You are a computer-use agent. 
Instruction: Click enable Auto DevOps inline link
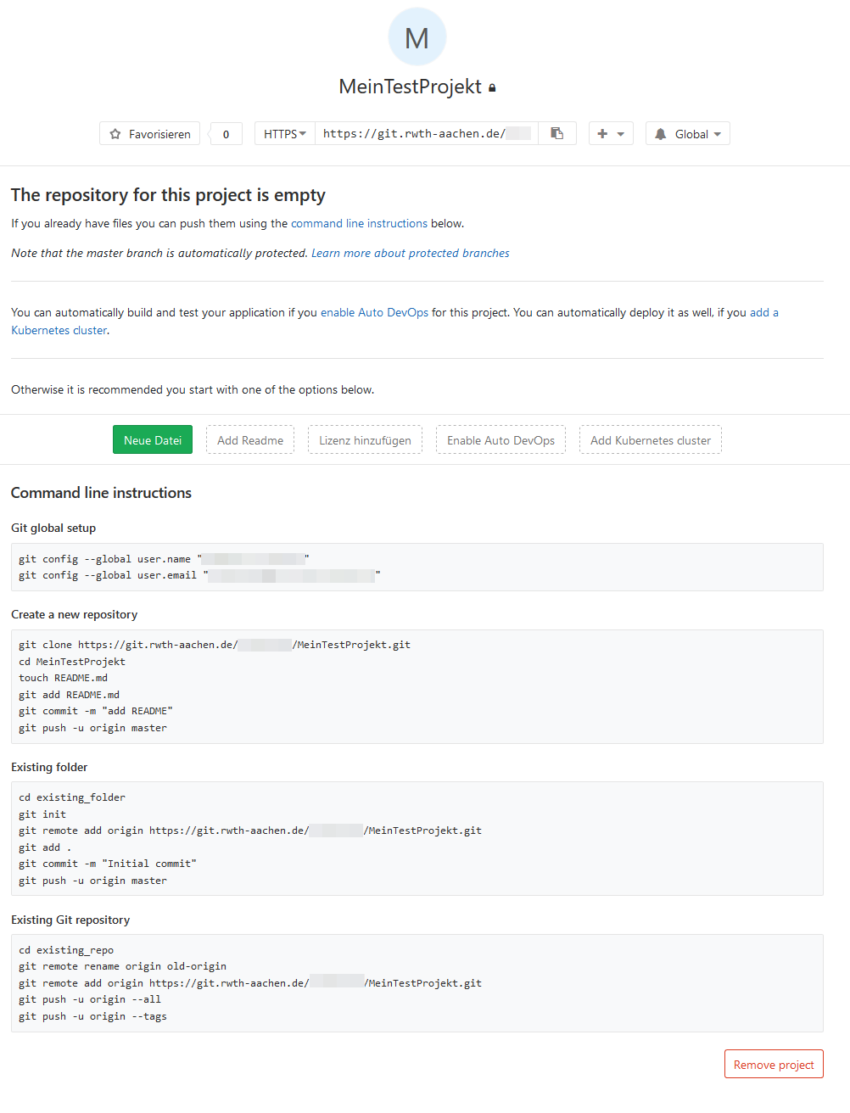click(x=374, y=313)
